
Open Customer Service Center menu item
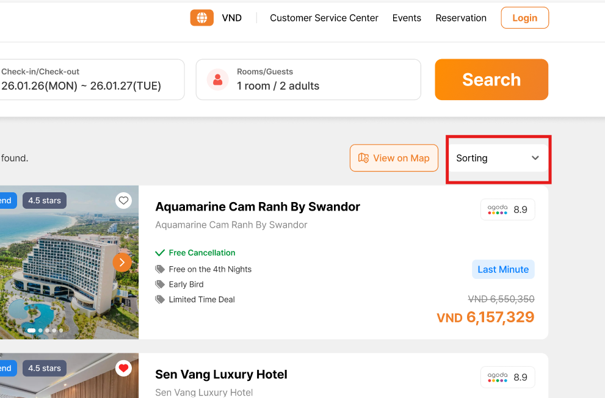click(324, 18)
